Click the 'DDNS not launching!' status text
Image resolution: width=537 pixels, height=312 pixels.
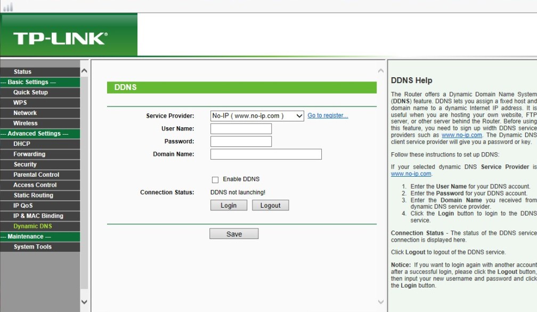(x=238, y=192)
